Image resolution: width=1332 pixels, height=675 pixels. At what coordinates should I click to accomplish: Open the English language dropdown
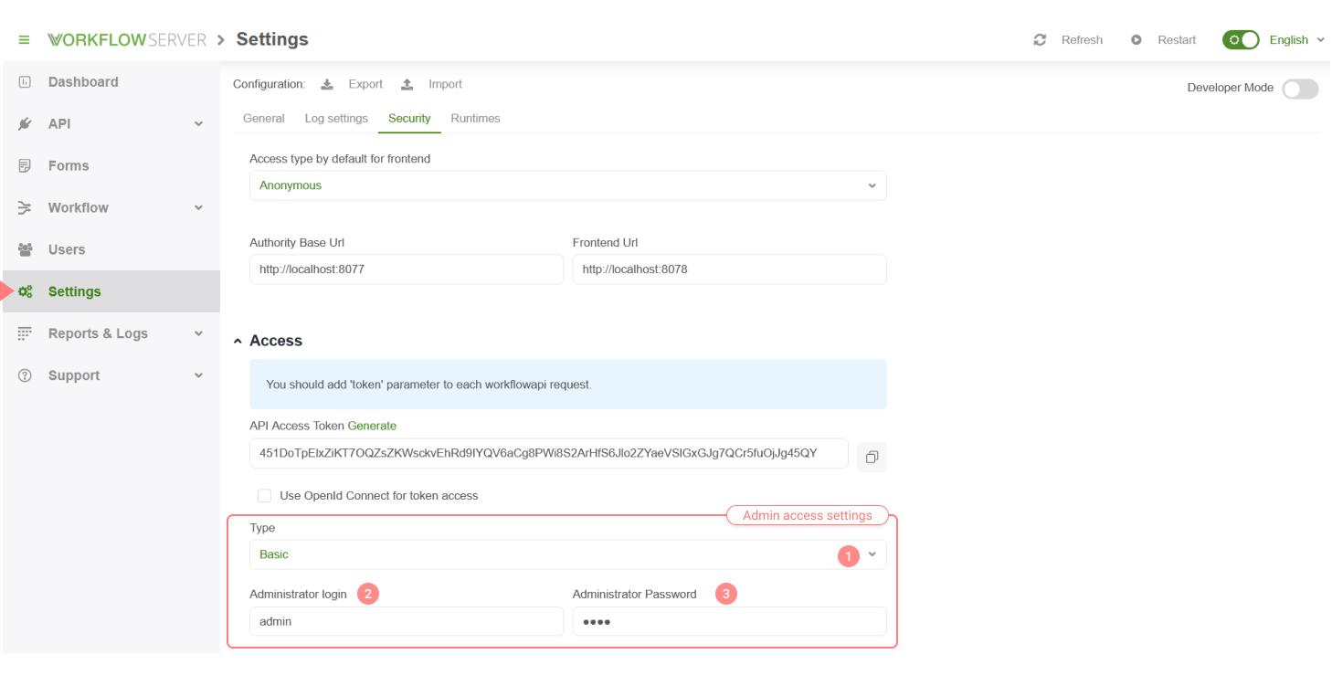click(1296, 40)
